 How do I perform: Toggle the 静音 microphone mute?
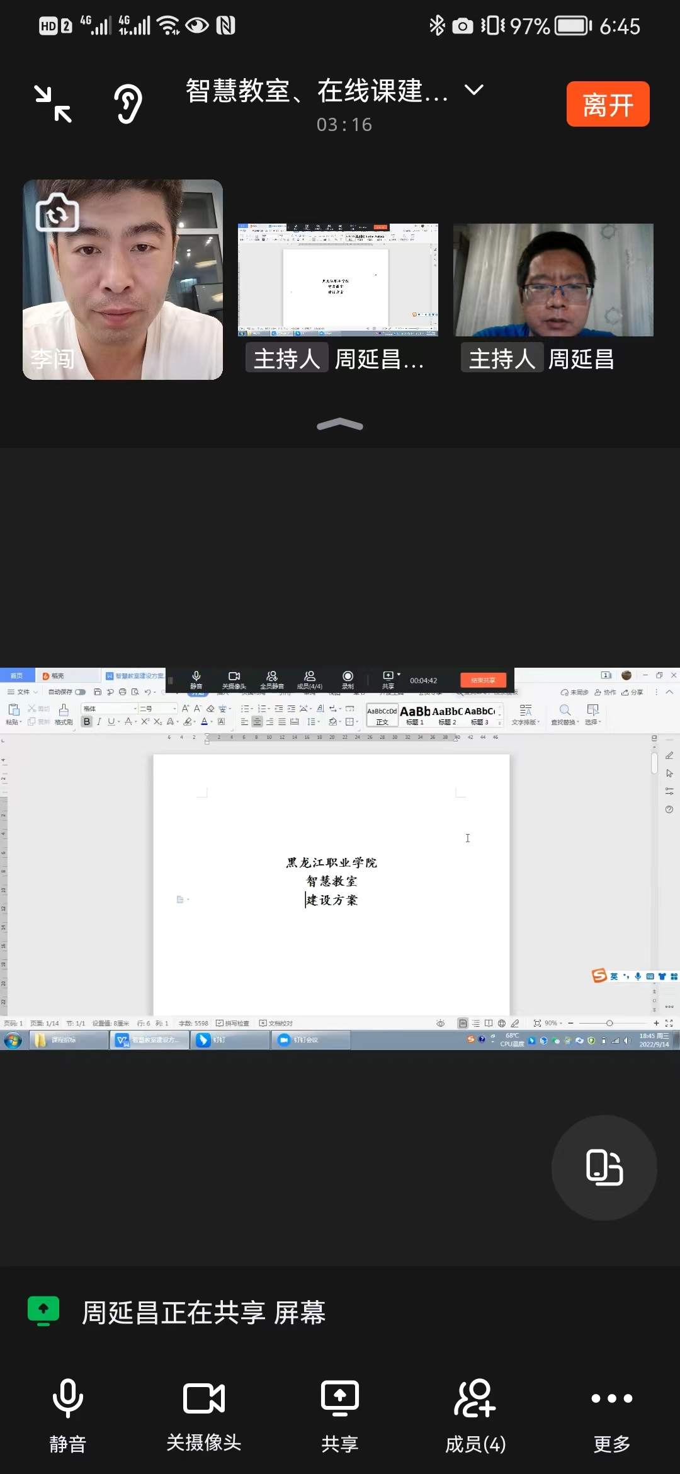(x=68, y=1415)
